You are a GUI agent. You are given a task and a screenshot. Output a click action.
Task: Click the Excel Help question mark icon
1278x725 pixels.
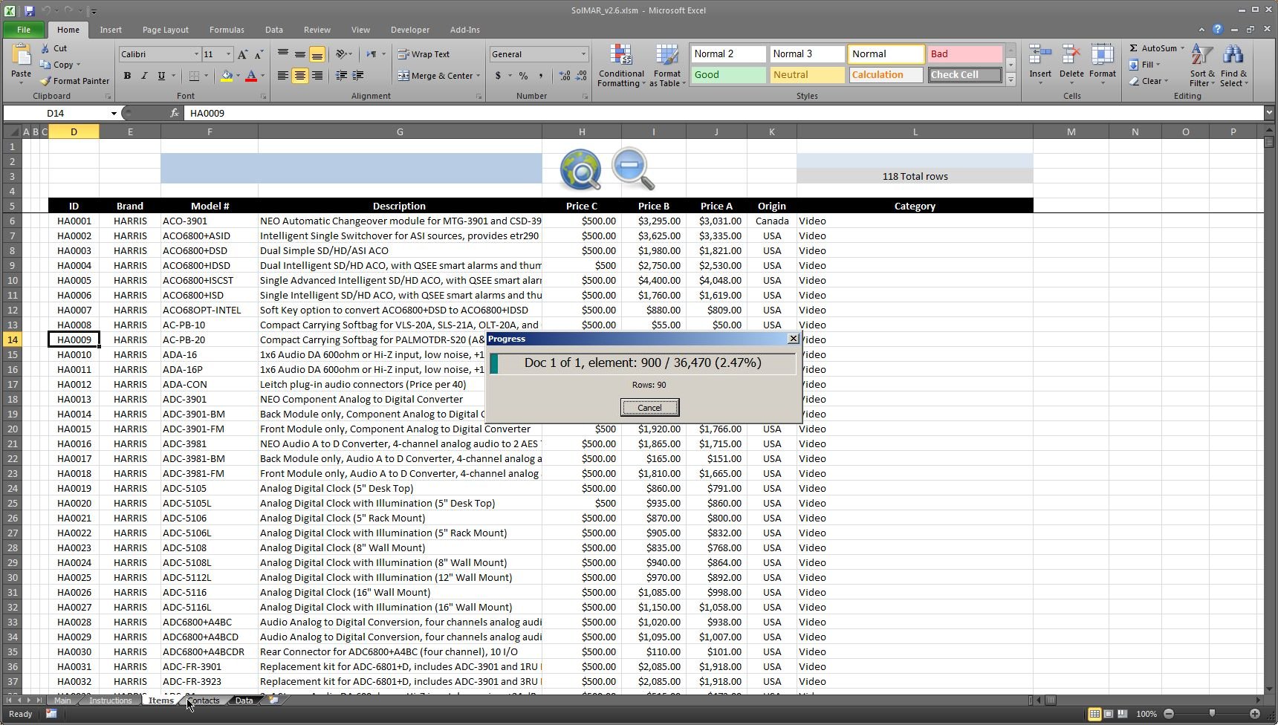(1217, 30)
